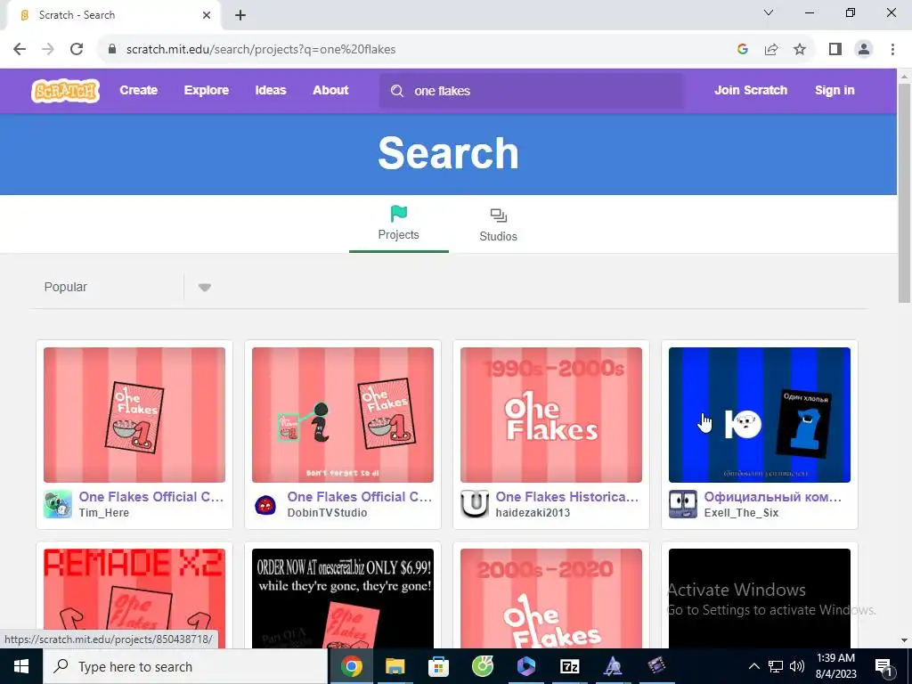Screen dimensions: 912x684
Task: Open the Chrome profile avatar
Action: pos(864,49)
